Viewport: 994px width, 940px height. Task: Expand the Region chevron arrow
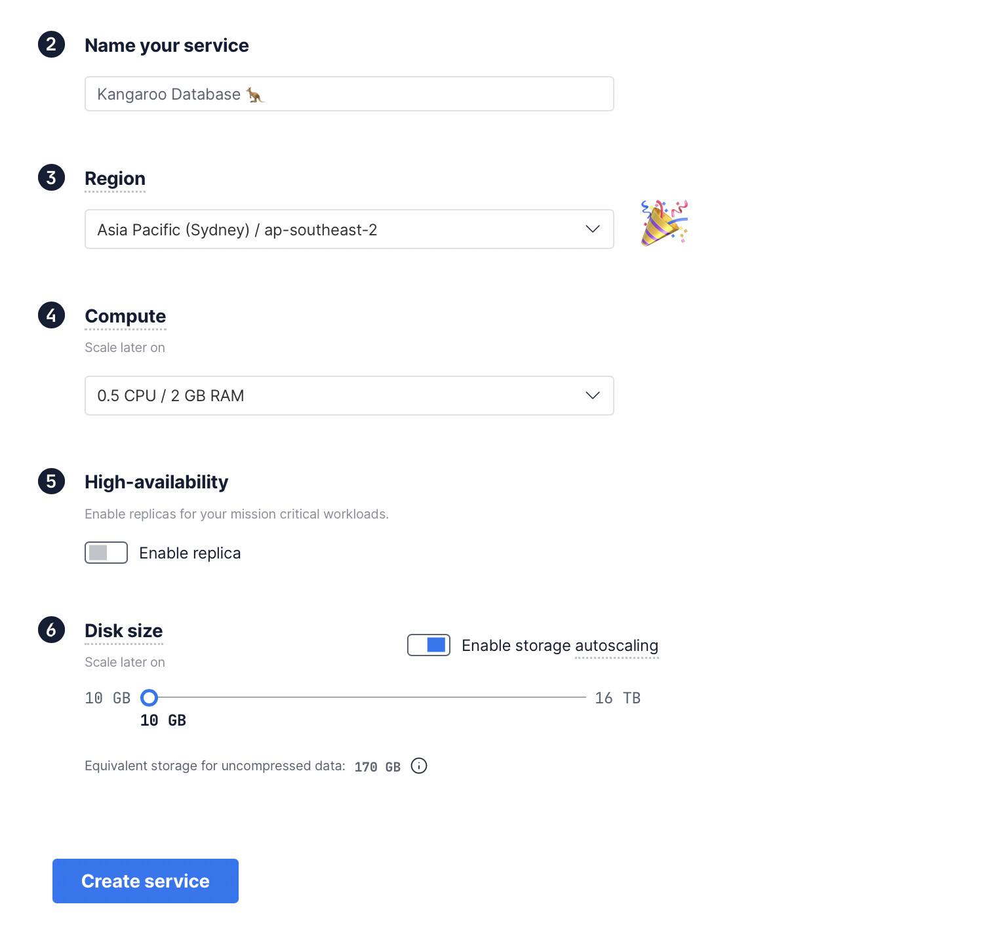593,229
